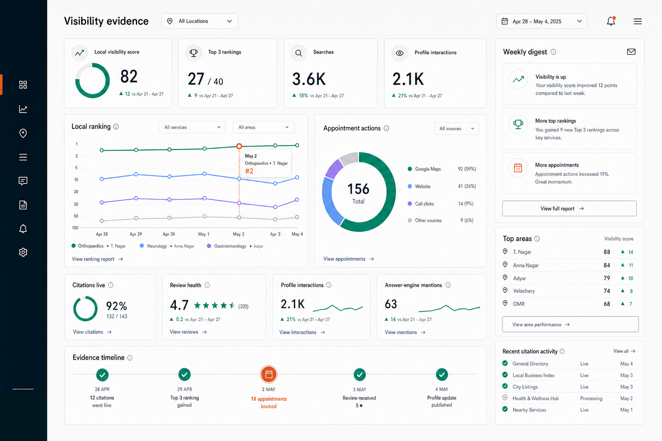Expand the All areas filter
The width and height of the screenshot is (662, 441).
point(264,127)
